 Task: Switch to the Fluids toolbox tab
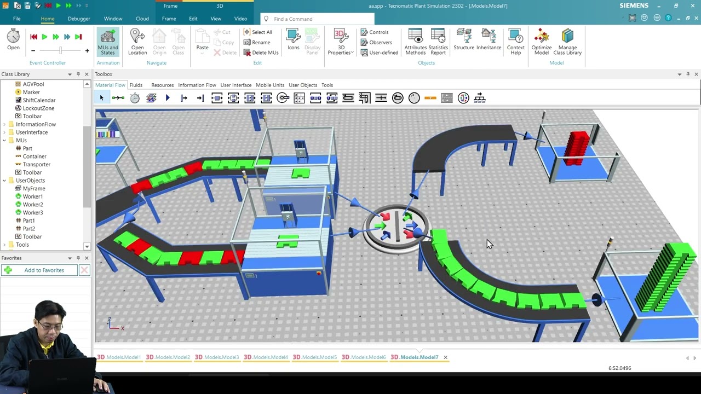(x=136, y=85)
